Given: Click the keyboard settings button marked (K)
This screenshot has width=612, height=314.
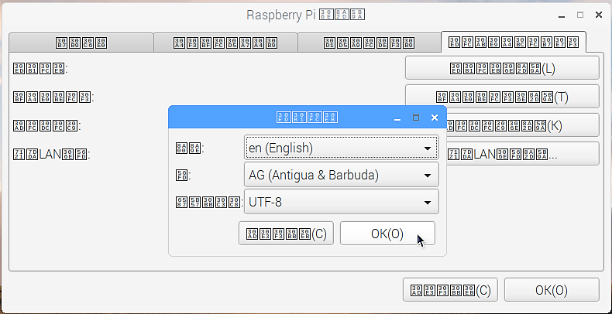Looking at the screenshot, I should 523,125.
